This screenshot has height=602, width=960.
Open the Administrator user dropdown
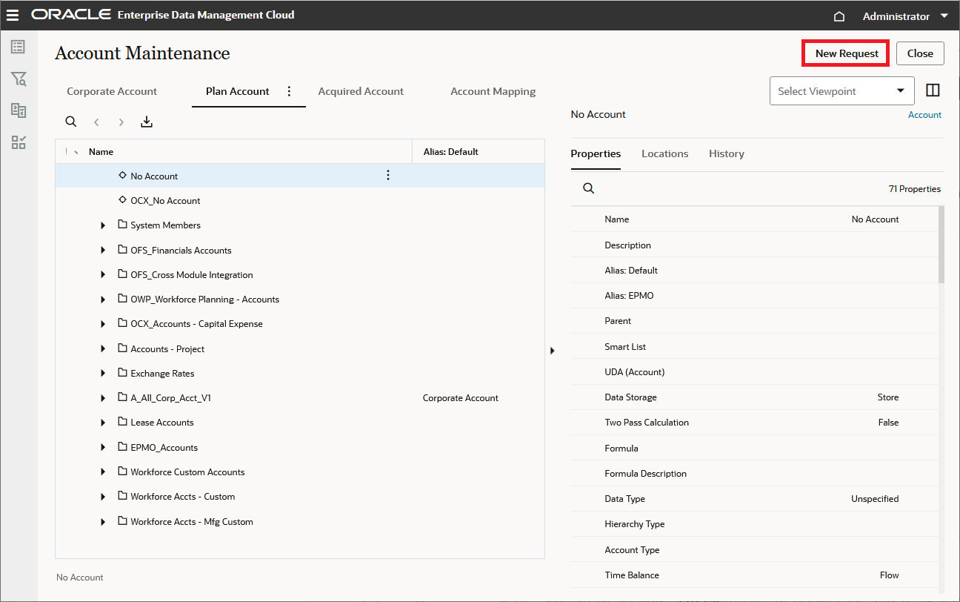(906, 16)
